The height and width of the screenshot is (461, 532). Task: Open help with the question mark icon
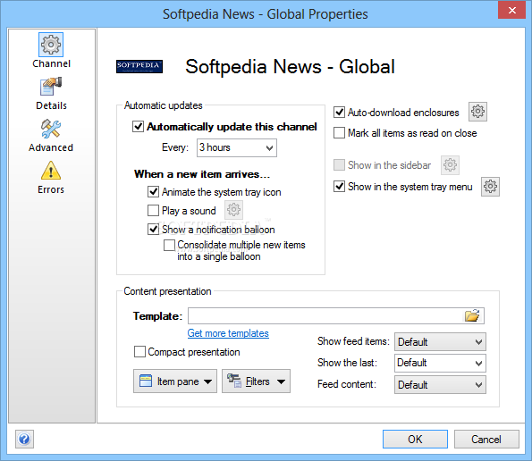point(24,440)
